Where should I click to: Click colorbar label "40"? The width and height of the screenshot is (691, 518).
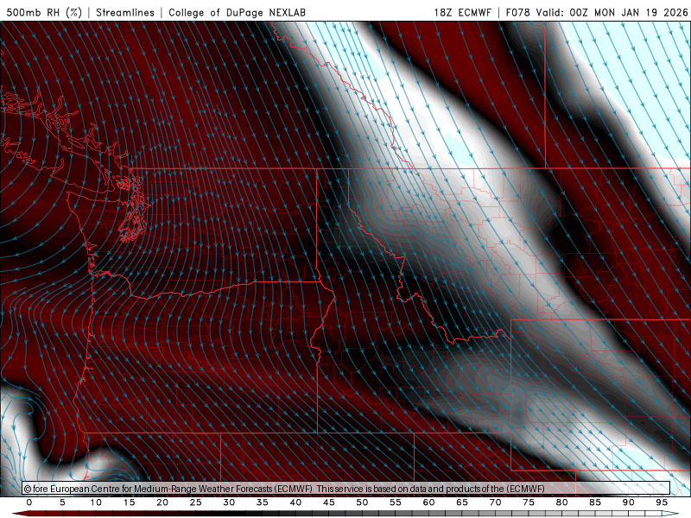pos(295,502)
